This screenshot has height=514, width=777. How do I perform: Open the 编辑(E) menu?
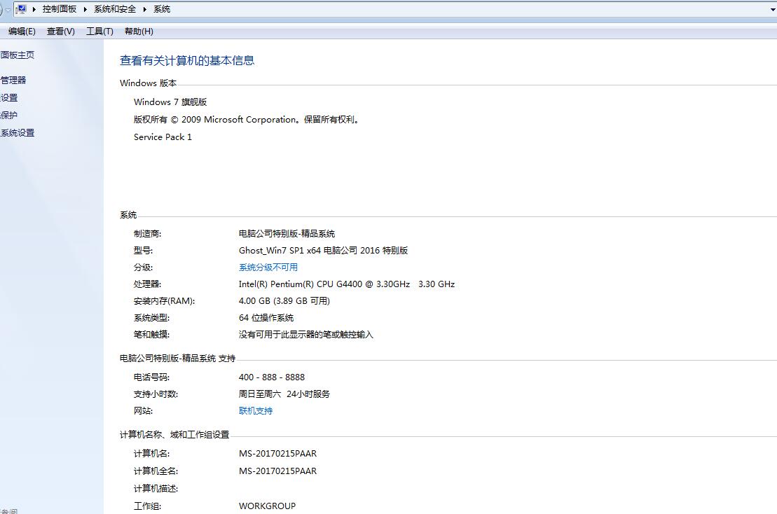pyautogui.click(x=22, y=32)
